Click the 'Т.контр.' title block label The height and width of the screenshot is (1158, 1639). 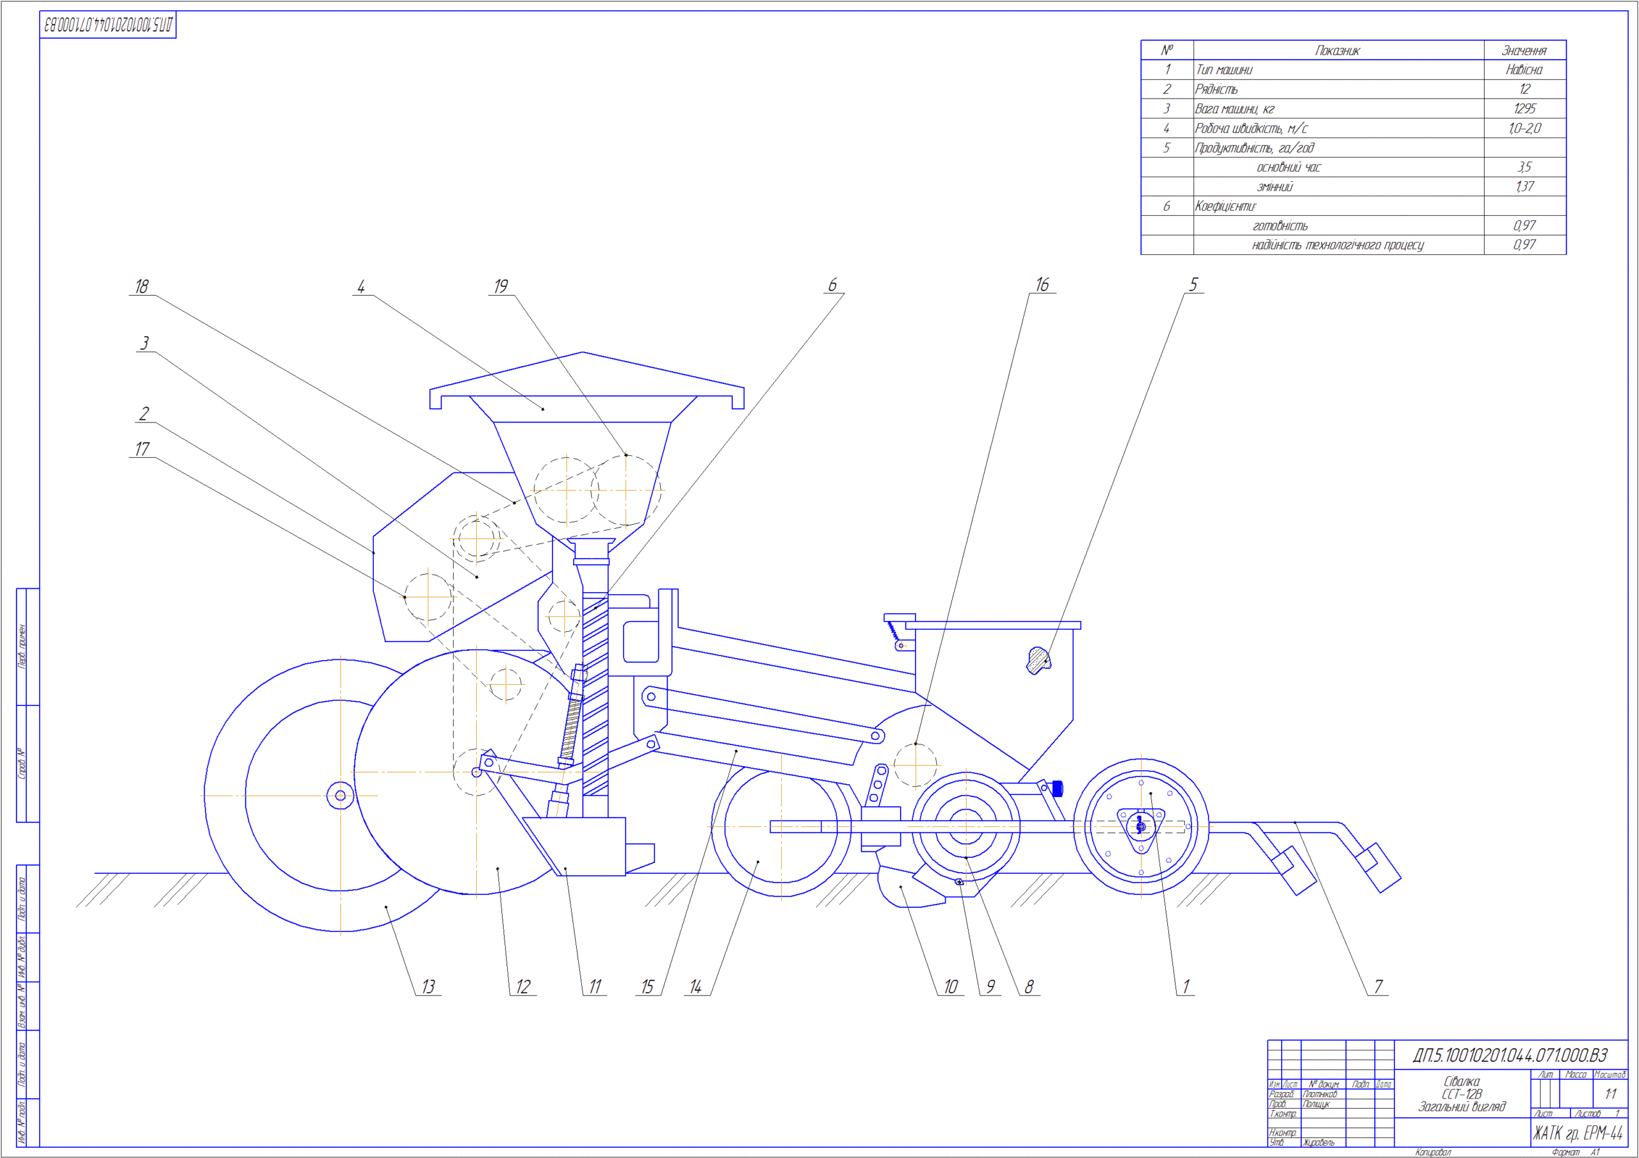(1283, 1114)
